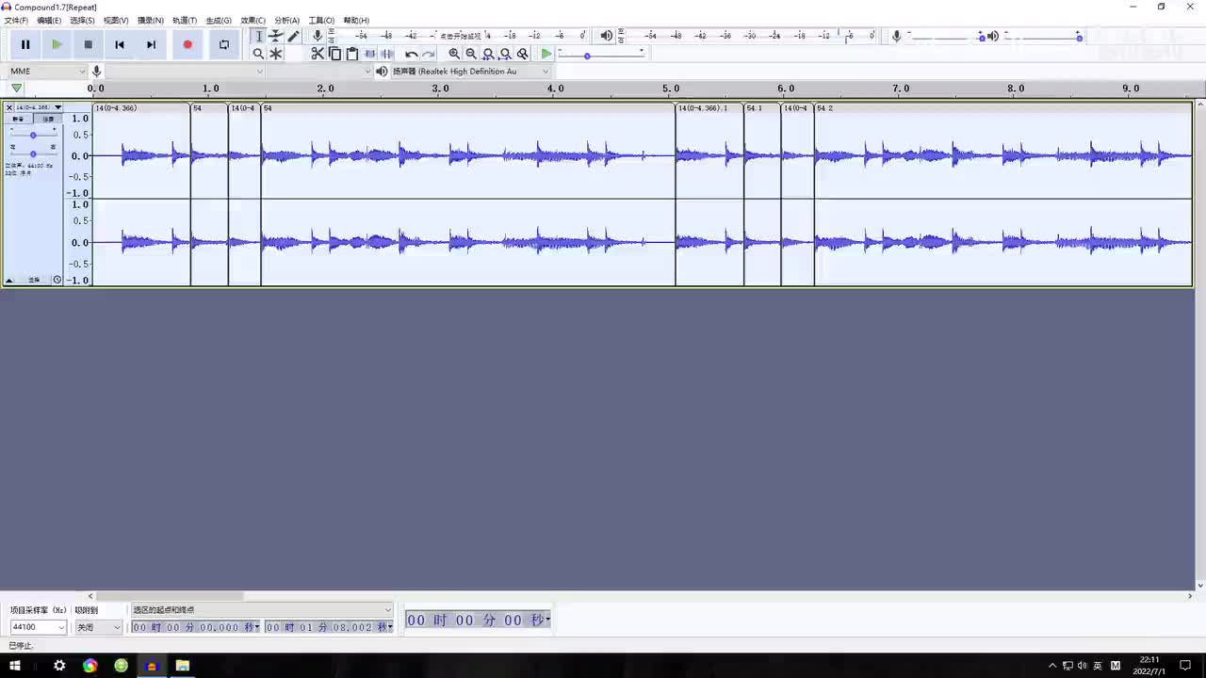Screen dimensions: 1206x678
Task: Click the Play-at-speed green button
Action: pyautogui.click(x=546, y=54)
